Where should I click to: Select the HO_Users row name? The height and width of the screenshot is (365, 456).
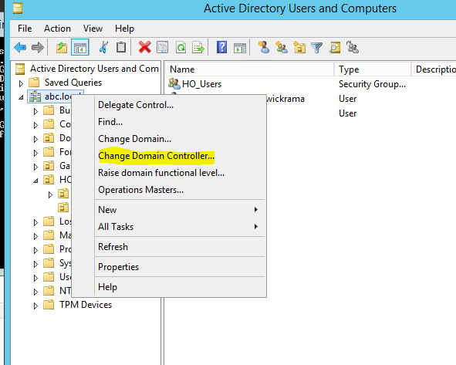tap(201, 84)
